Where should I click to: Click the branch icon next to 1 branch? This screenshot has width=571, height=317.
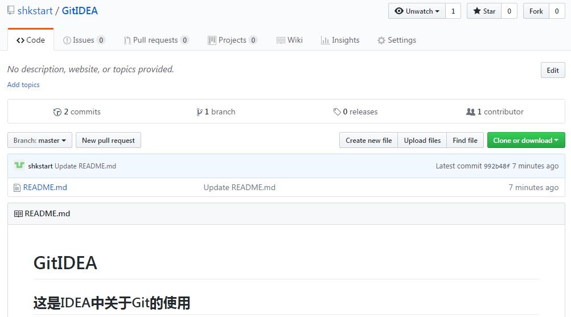click(199, 112)
